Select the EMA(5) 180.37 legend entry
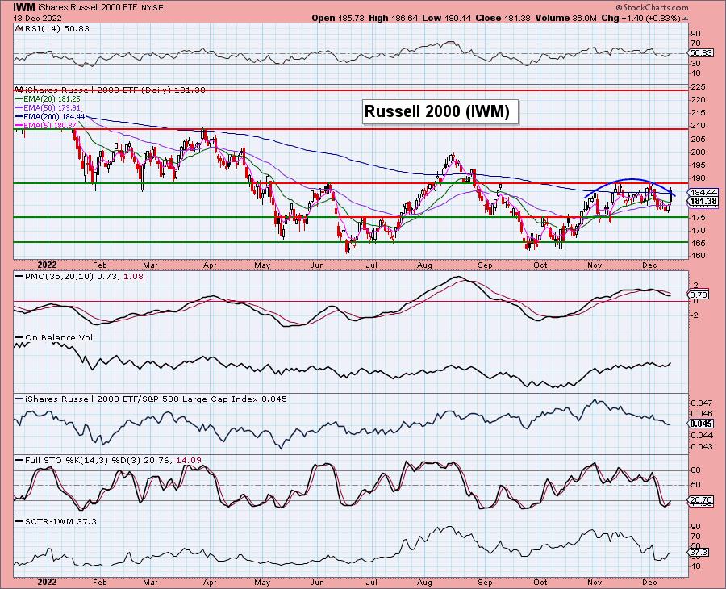The width and height of the screenshot is (726, 589). (x=46, y=126)
